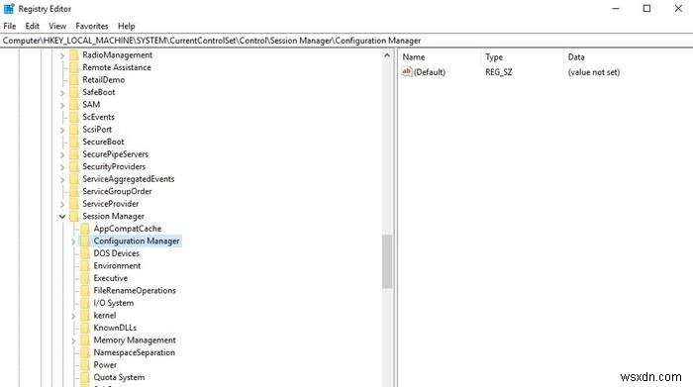Click the (value not set) data cell
The height and width of the screenshot is (387, 693).
pos(594,72)
